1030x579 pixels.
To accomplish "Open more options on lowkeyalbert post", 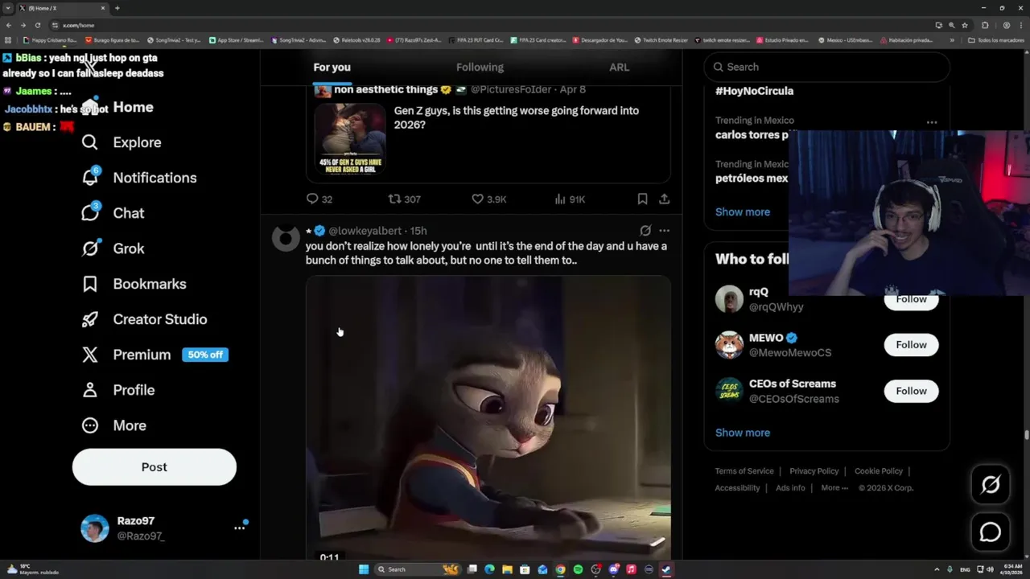I will (664, 231).
